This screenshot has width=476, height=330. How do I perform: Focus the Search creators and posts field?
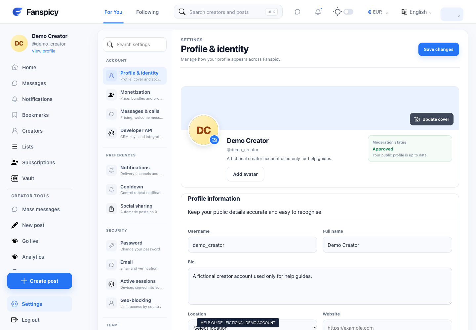(x=228, y=12)
